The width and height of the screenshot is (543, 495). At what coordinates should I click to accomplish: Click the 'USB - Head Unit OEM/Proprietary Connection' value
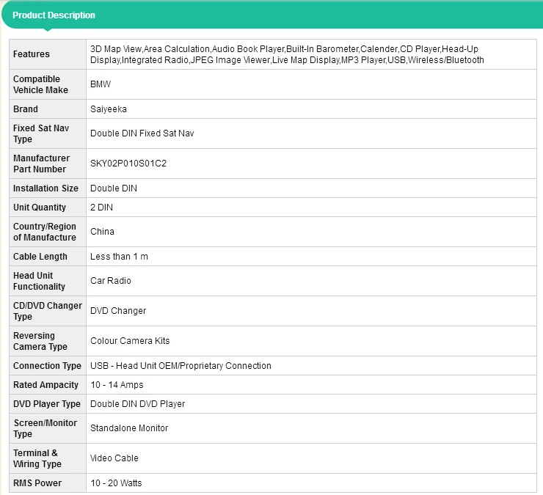(x=181, y=366)
